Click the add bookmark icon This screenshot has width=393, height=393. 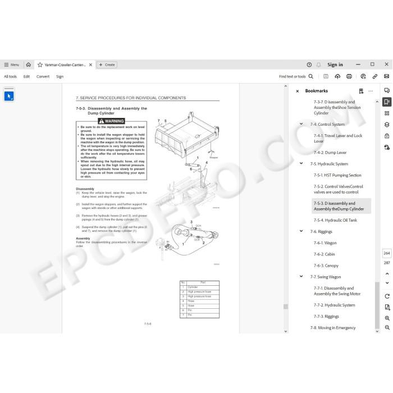point(361,91)
